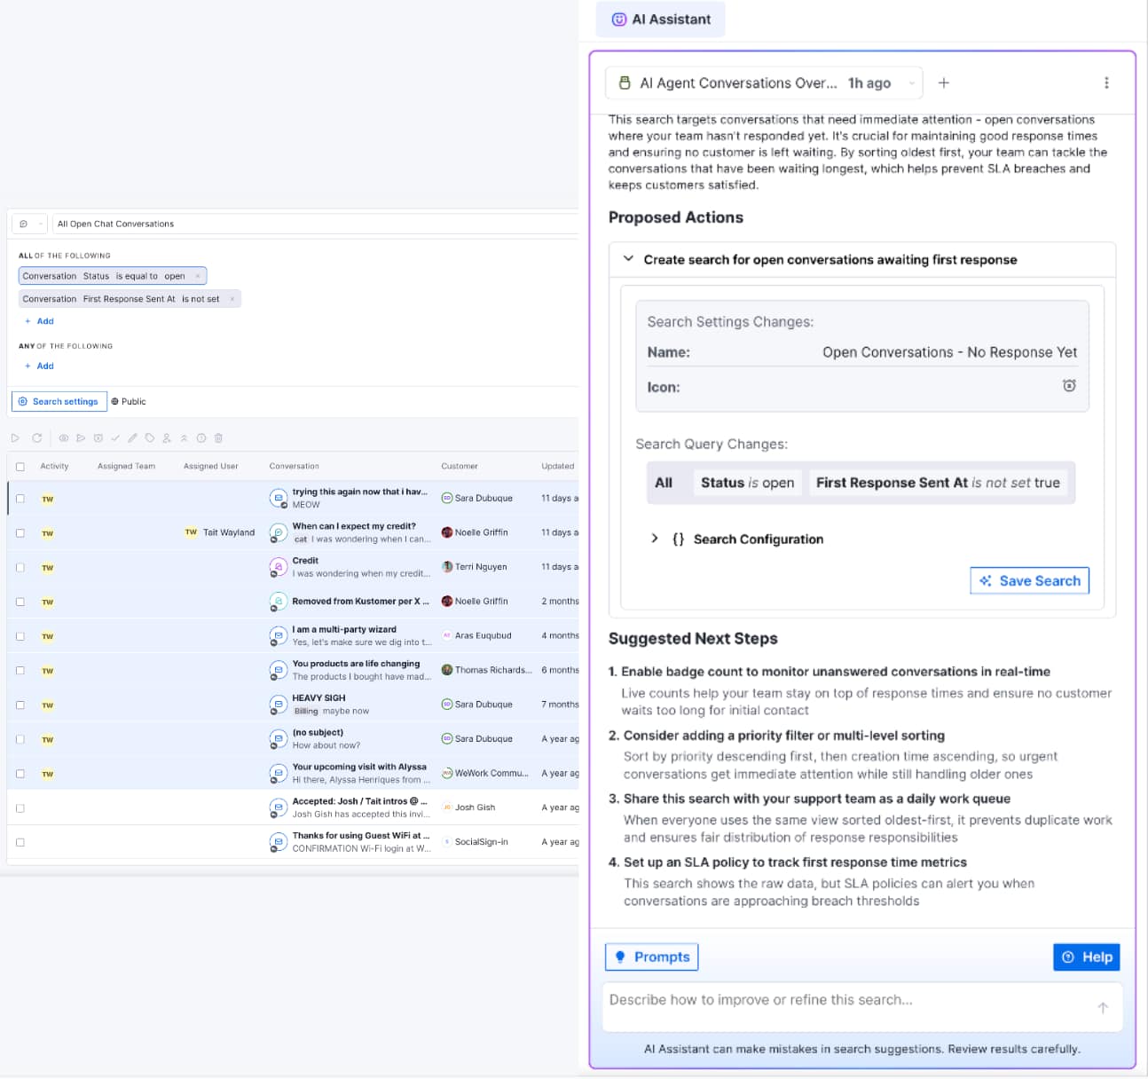Delete selected conversations with the trash icon
Image resolution: width=1148 pixels, height=1079 pixels.
click(218, 437)
